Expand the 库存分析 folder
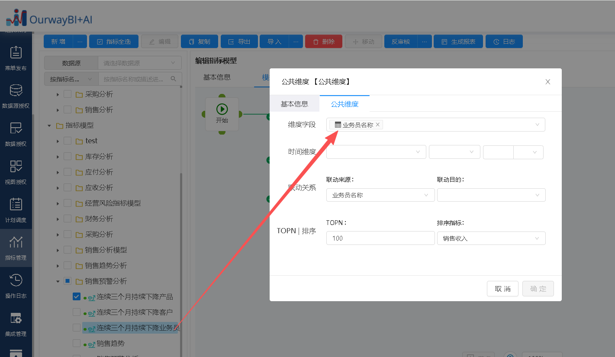Viewport: 615px width, 357px height. tap(58, 157)
